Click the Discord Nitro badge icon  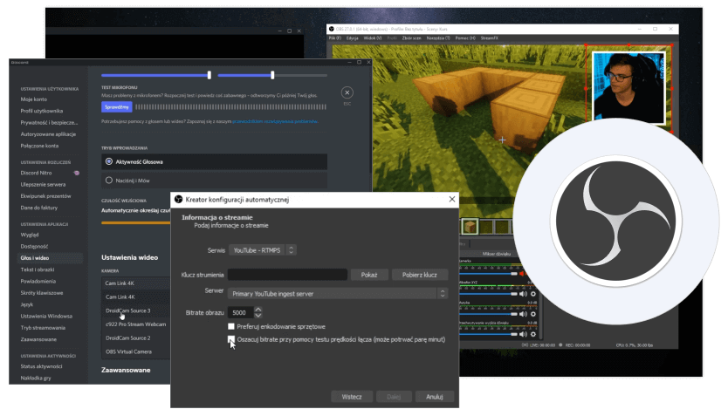[x=77, y=173]
